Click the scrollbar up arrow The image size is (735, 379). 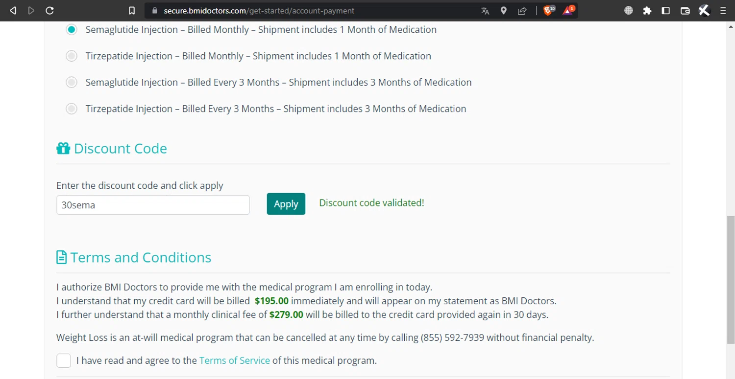pyautogui.click(x=731, y=27)
